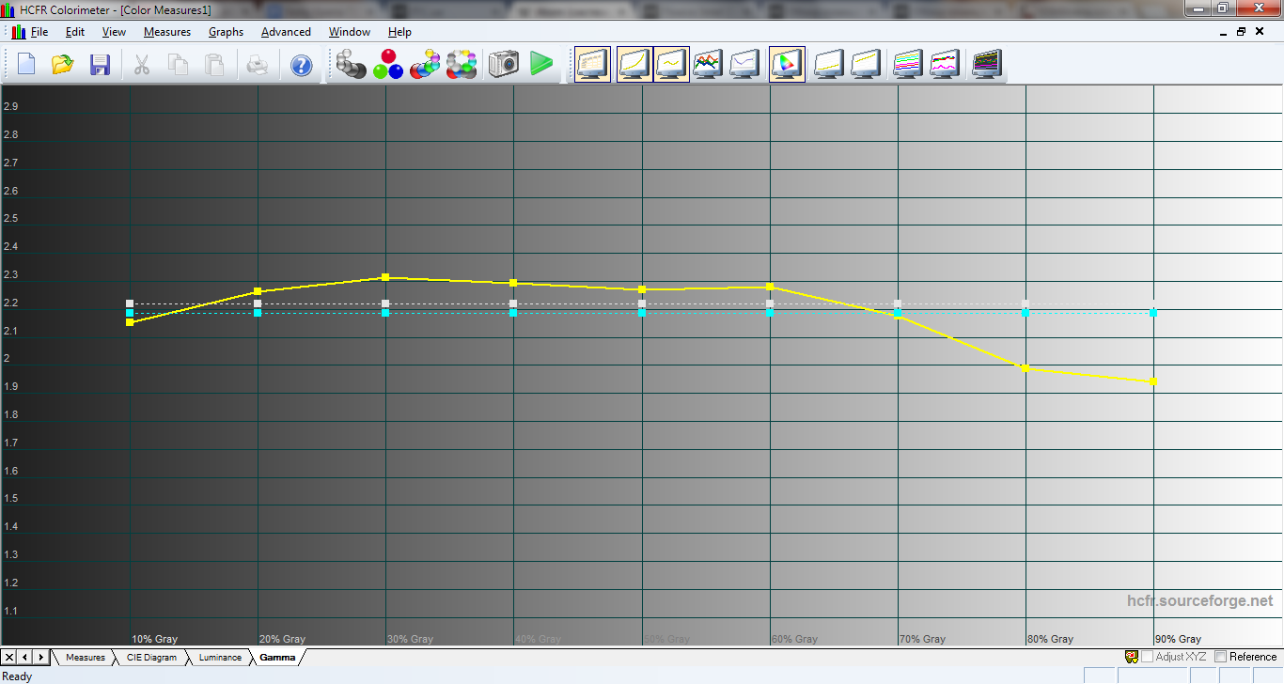Click the yellow gamma point at 30% Gray
The width and height of the screenshot is (1284, 684).
pos(385,277)
